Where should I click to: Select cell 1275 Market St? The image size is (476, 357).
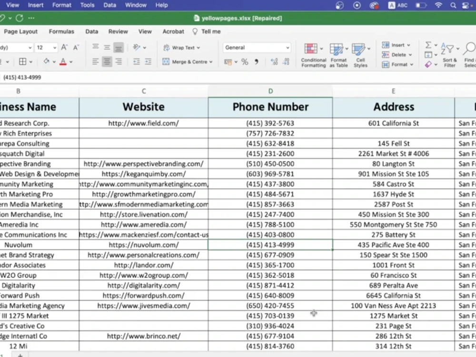tap(394, 316)
